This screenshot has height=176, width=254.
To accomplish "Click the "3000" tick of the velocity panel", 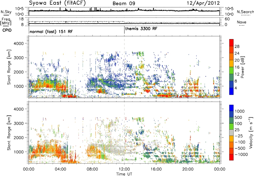I will coord(18,123).
